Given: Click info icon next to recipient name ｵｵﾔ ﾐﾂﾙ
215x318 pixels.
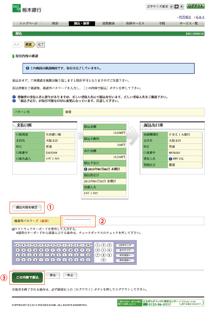Looking at the screenshot, I should coord(171,159).
